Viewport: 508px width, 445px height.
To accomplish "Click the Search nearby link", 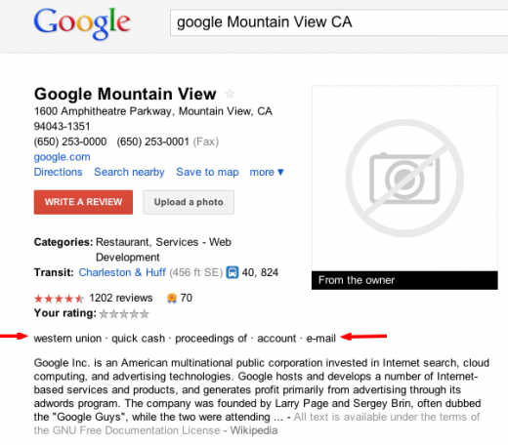I will [x=129, y=172].
